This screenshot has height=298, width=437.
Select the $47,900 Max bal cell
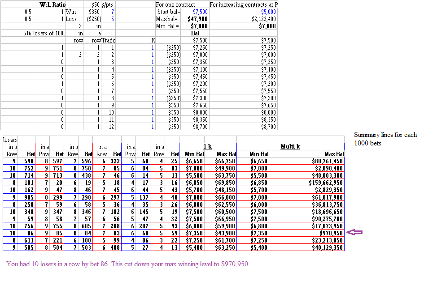[x=195, y=19]
